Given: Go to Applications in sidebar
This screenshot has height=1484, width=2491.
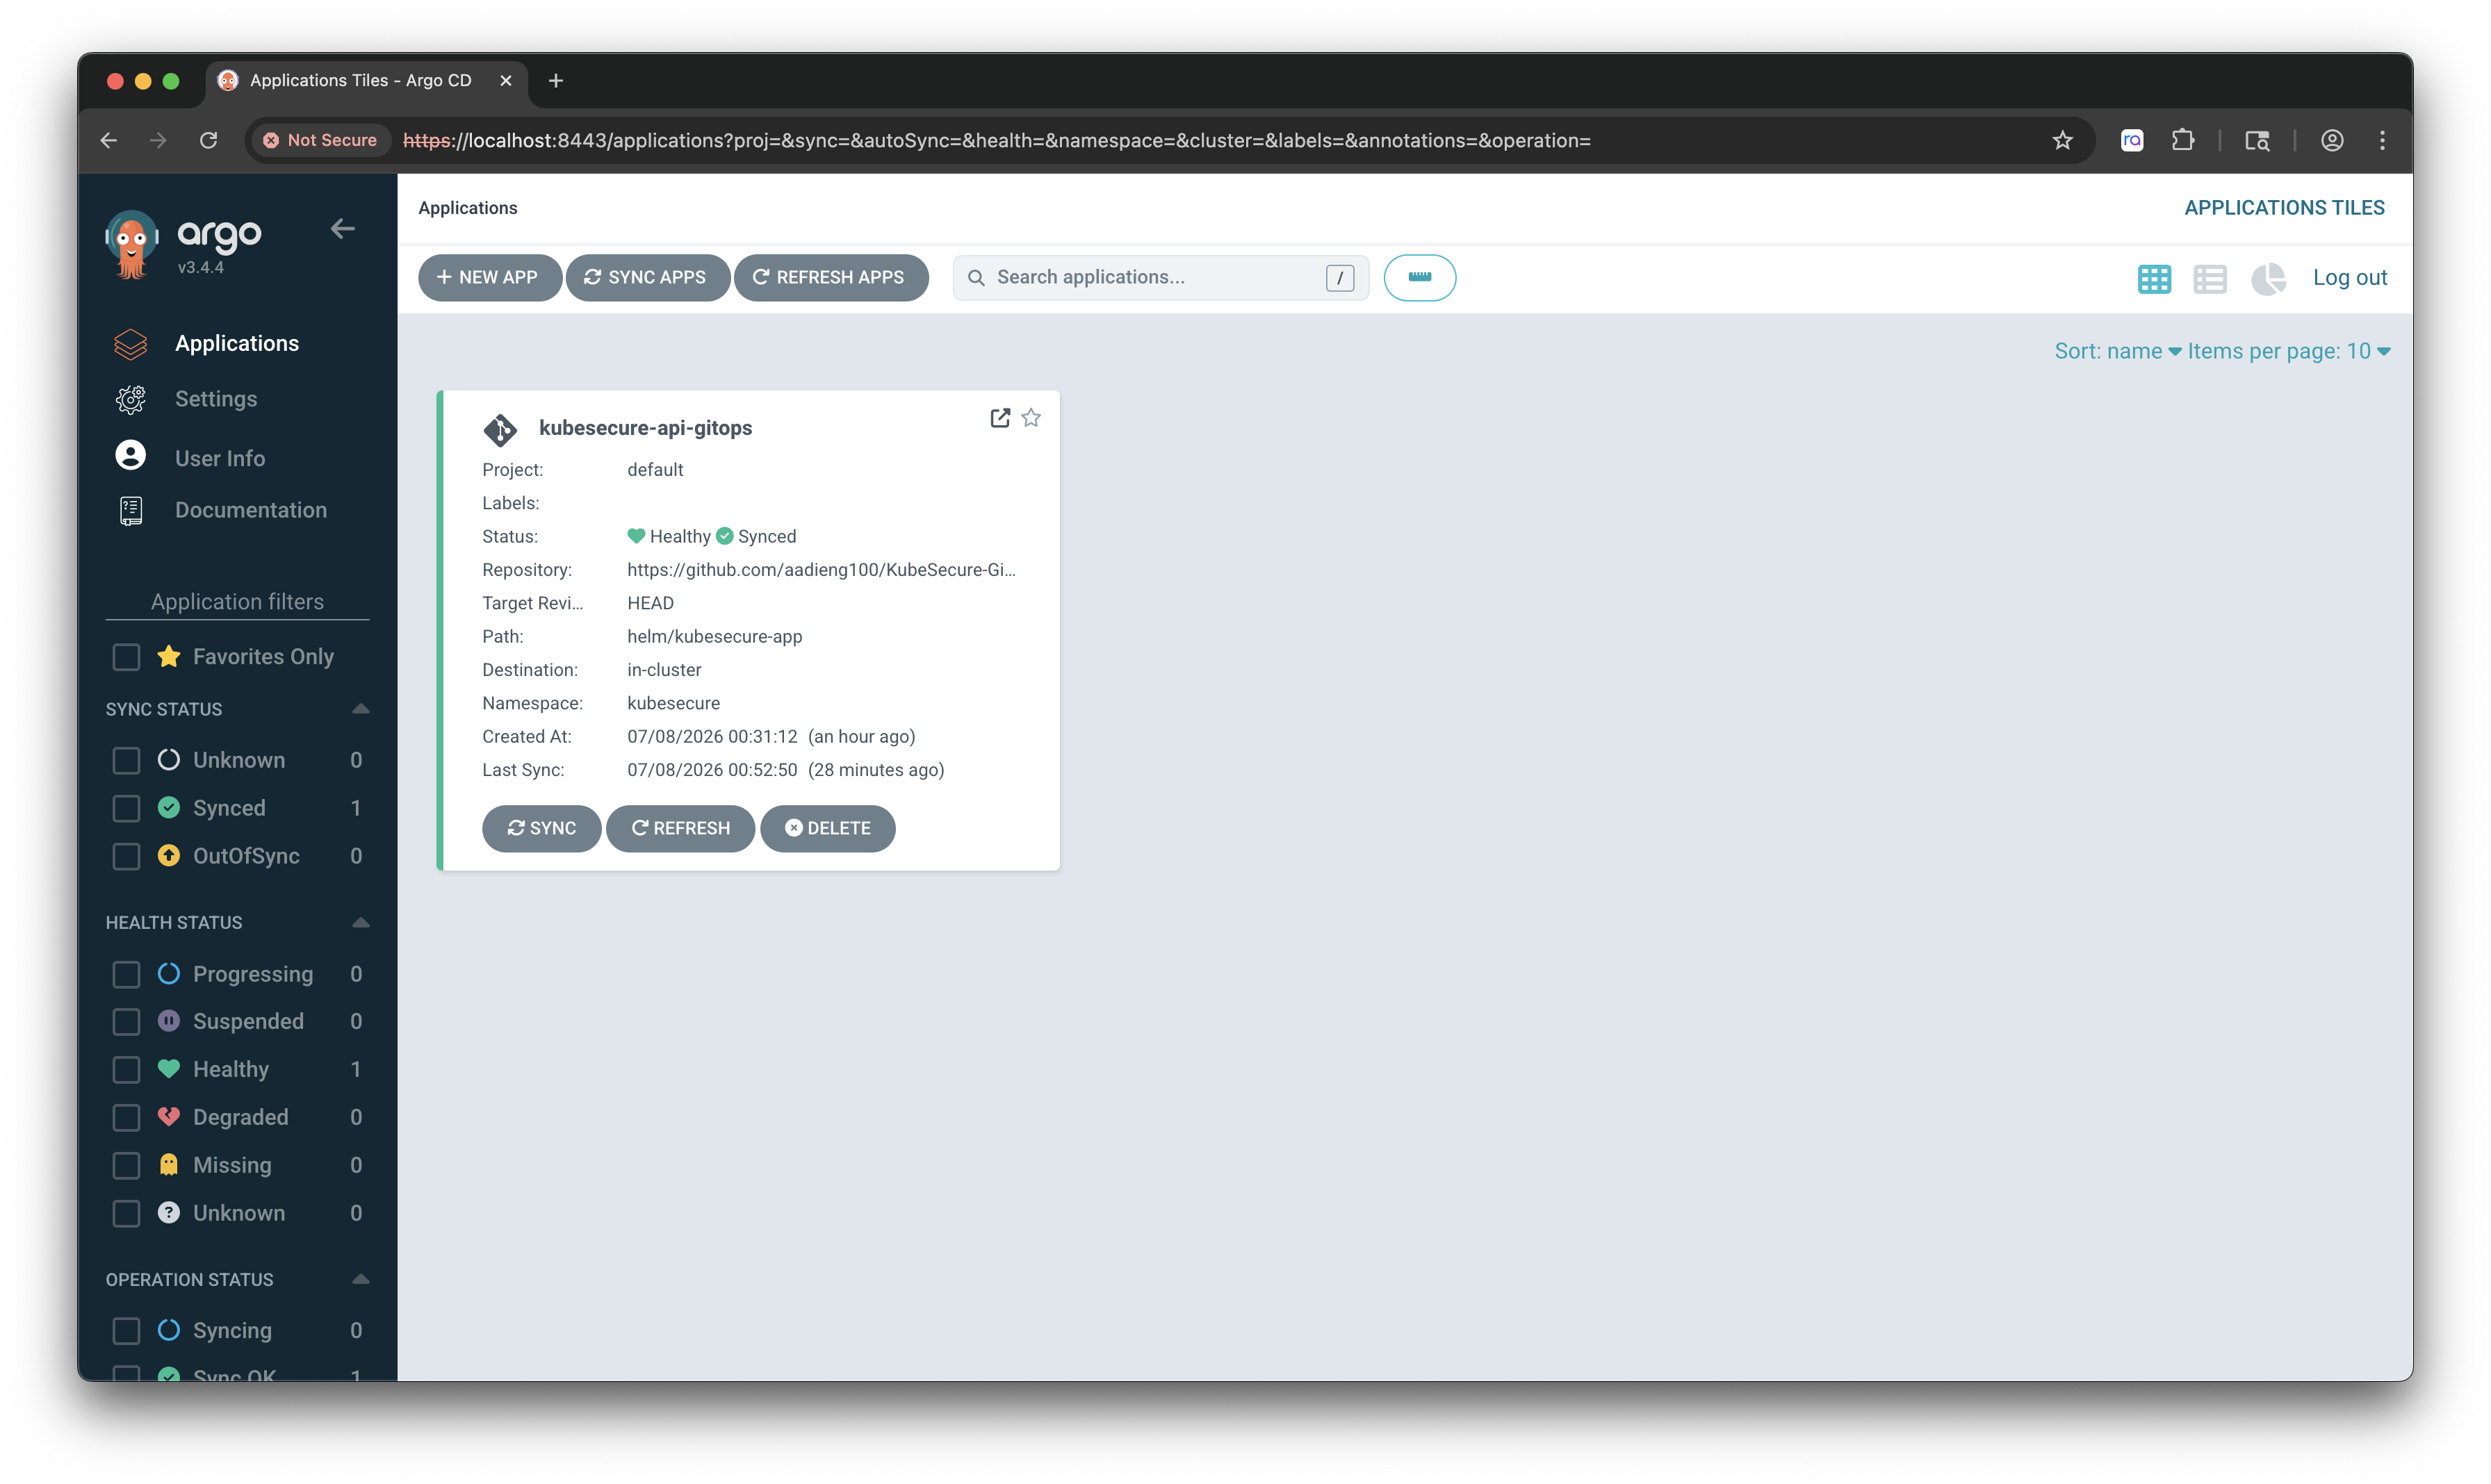Looking at the screenshot, I should coord(237,343).
